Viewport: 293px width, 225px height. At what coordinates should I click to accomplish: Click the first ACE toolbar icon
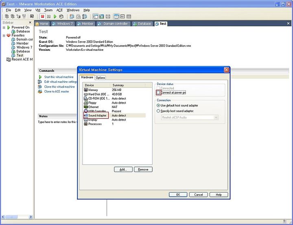coord(7,16)
